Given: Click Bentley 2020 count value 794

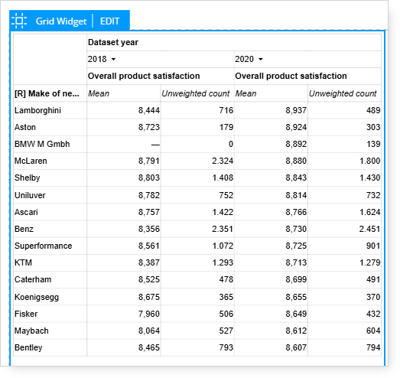Looking at the screenshot, I should [x=373, y=347].
